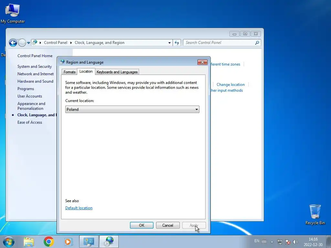This screenshot has width=331, height=248.
Task: Click the Change location link
Action: click(230, 85)
